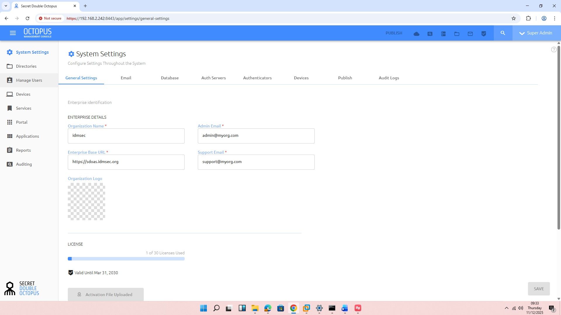
Task: Open the Audit Logs tab
Action: pyautogui.click(x=389, y=78)
